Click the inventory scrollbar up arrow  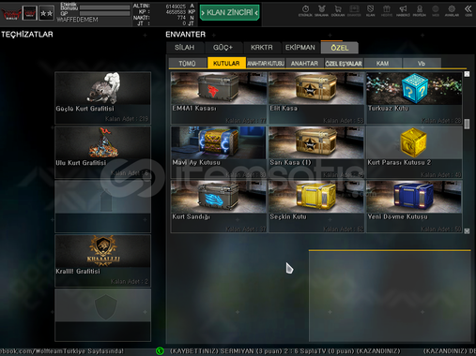click(467, 74)
